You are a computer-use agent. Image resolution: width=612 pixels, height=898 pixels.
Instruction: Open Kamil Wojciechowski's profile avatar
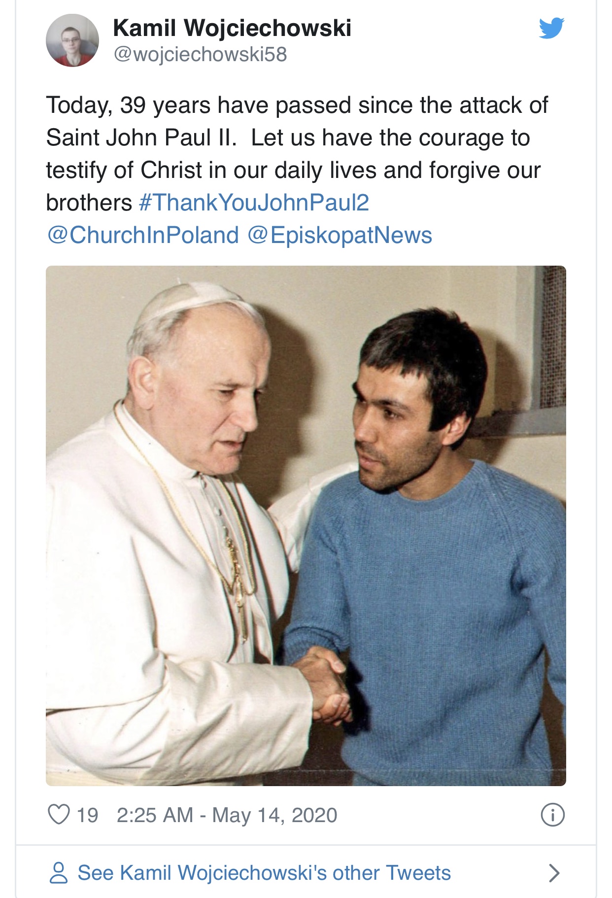click(72, 40)
